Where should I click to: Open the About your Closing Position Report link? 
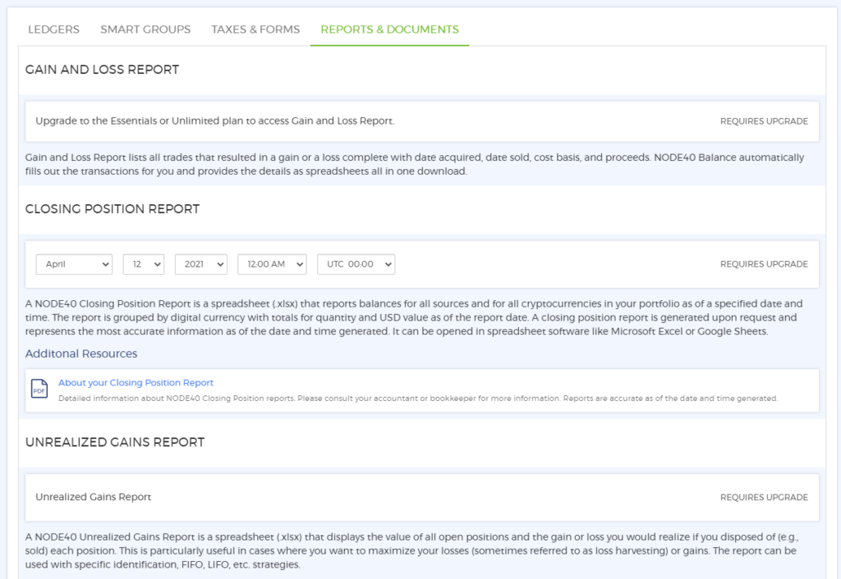[x=136, y=382]
